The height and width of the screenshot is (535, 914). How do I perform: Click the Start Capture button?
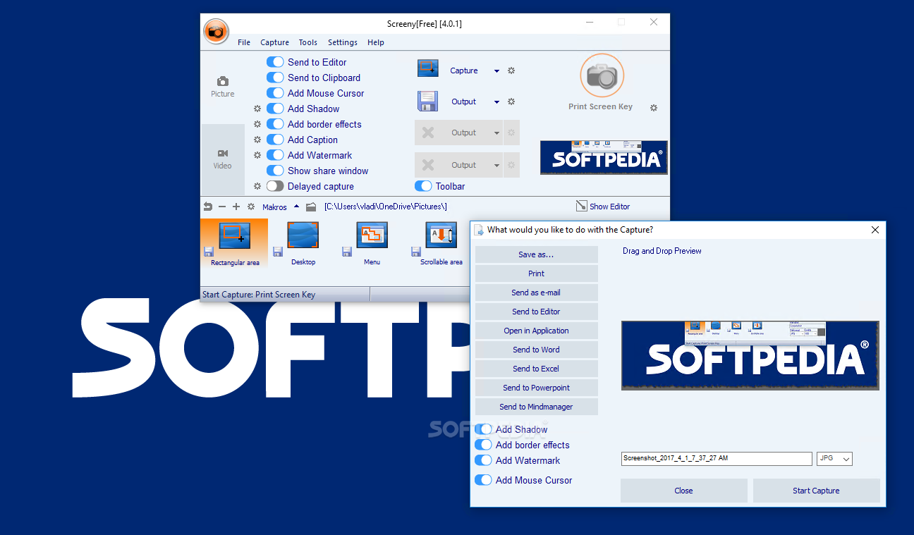[816, 491]
